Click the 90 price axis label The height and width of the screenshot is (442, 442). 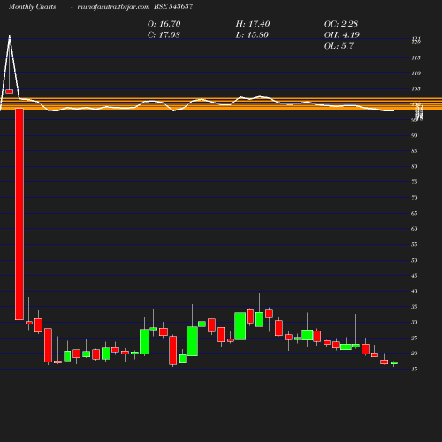tap(415, 135)
